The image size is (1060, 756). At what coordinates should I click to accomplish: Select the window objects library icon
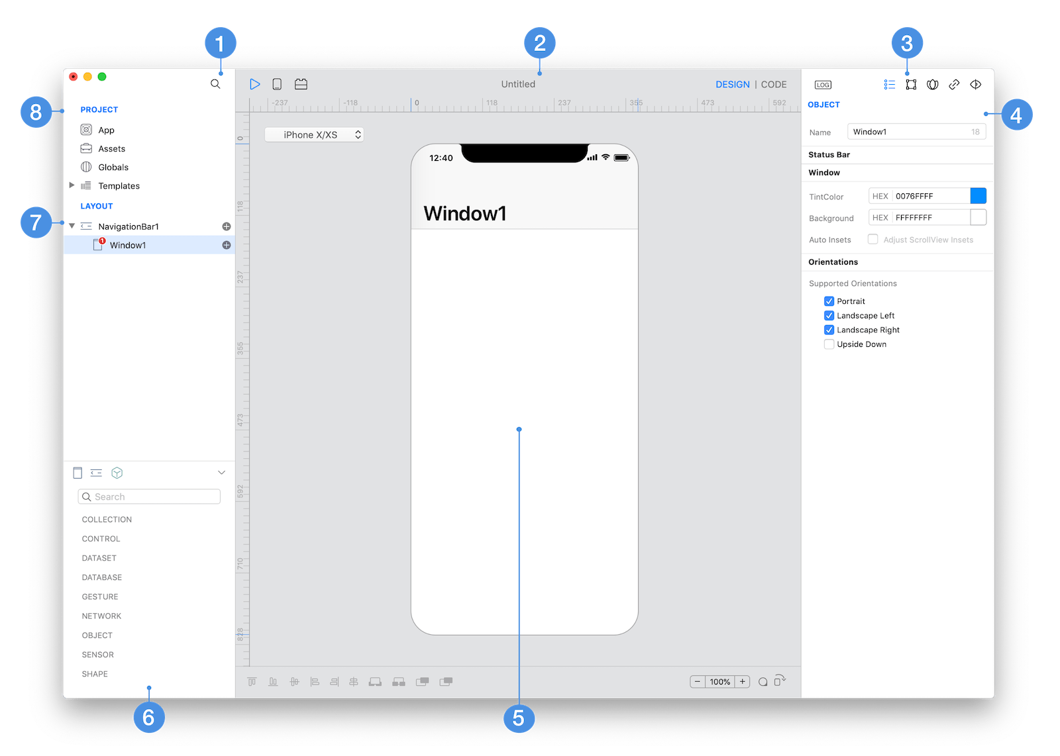[x=78, y=473]
